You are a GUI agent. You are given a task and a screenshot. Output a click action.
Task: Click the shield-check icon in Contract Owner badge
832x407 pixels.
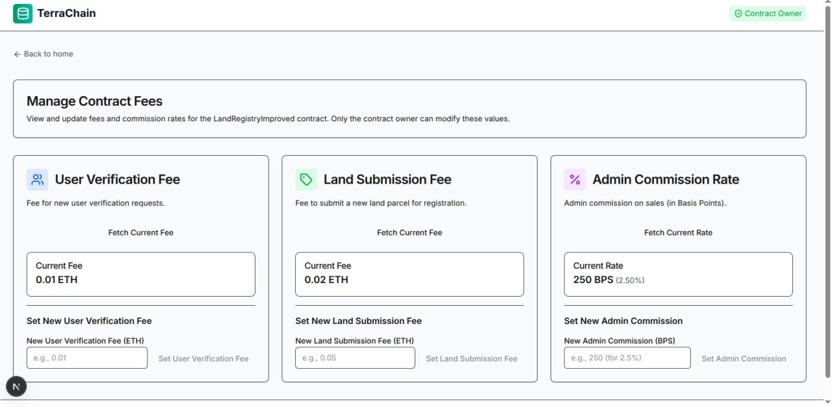click(738, 13)
